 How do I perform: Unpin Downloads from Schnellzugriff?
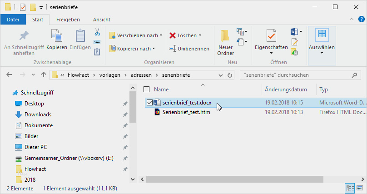125,114
